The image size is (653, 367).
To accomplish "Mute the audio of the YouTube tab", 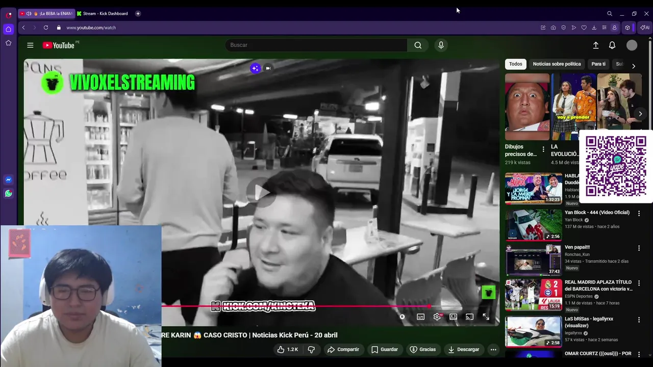I will [29, 14].
